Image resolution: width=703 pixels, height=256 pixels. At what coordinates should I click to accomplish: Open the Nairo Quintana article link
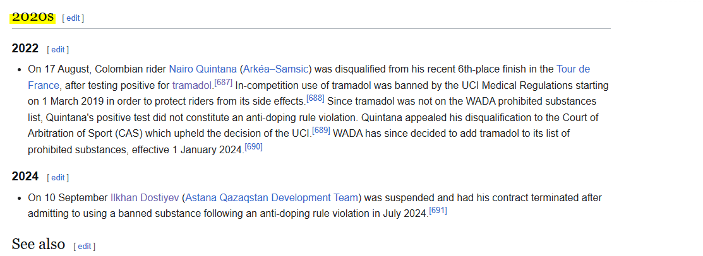(203, 69)
